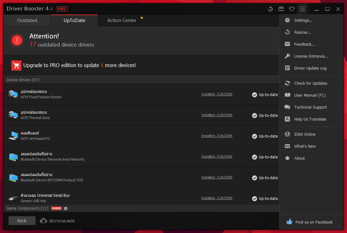Click Installed date link for Generic USB Hub

(217, 198)
